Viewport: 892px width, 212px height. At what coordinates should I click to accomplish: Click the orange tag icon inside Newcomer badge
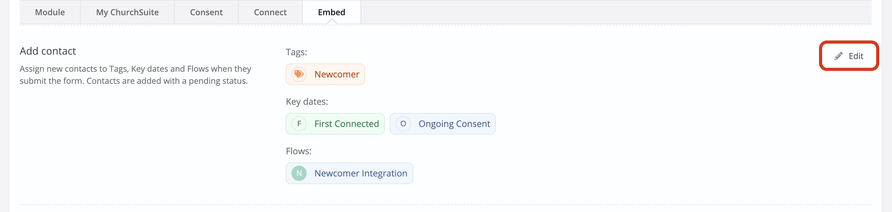coord(299,74)
